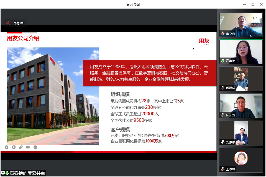This screenshot has width=266, height=177.
Task: Click the screen share icon at bottom left
Action: pyautogui.click(x=3, y=173)
